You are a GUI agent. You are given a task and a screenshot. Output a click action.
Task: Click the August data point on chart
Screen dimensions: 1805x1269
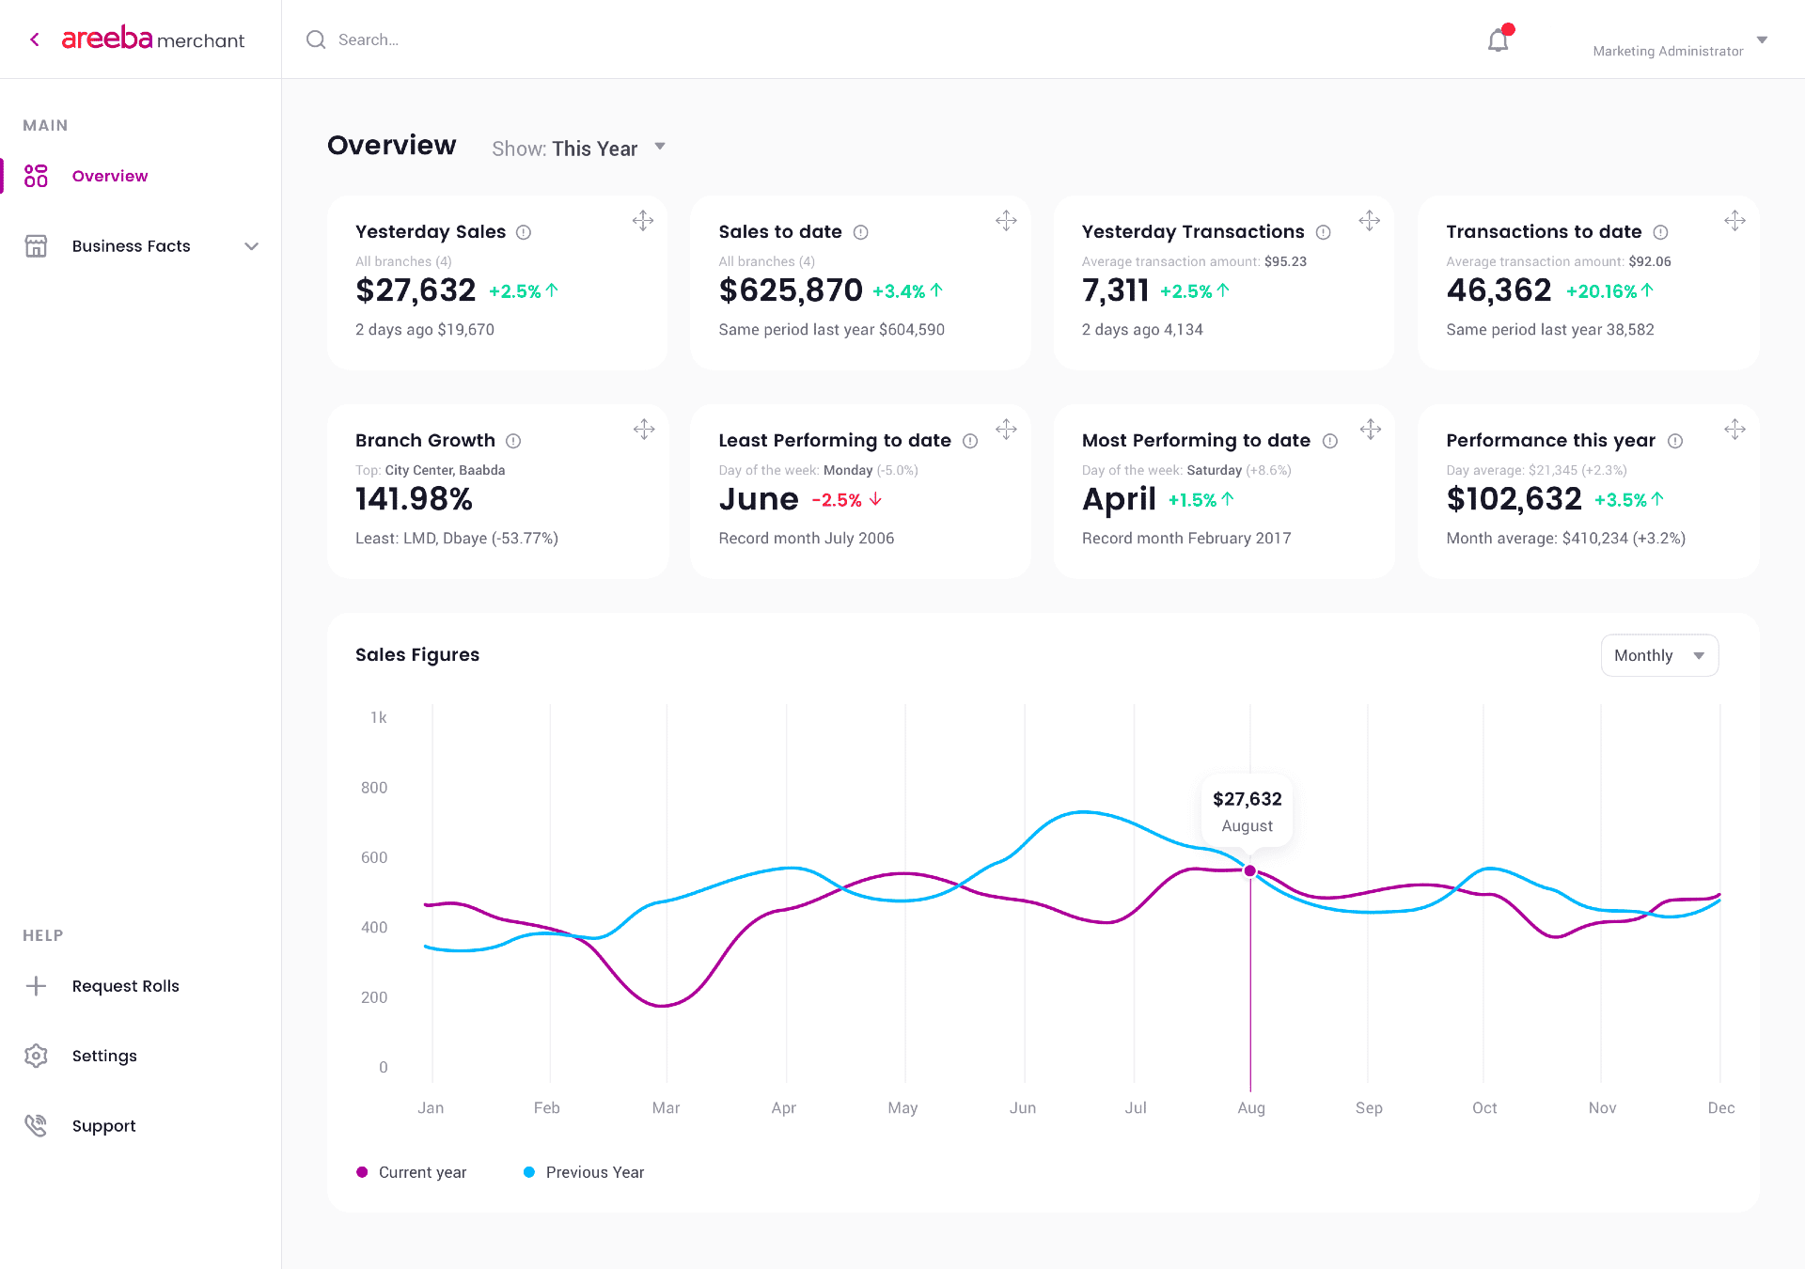(1250, 870)
